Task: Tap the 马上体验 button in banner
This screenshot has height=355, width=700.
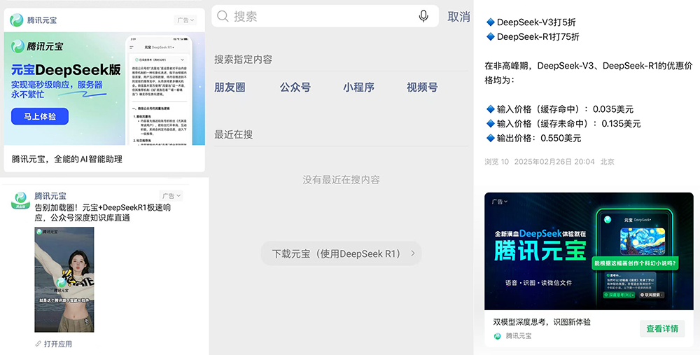Action: (40, 116)
